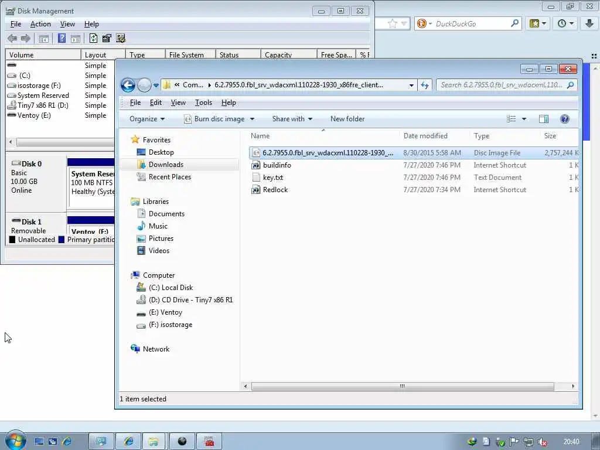Click Disk Management settings view icon

tap(121, 38)
